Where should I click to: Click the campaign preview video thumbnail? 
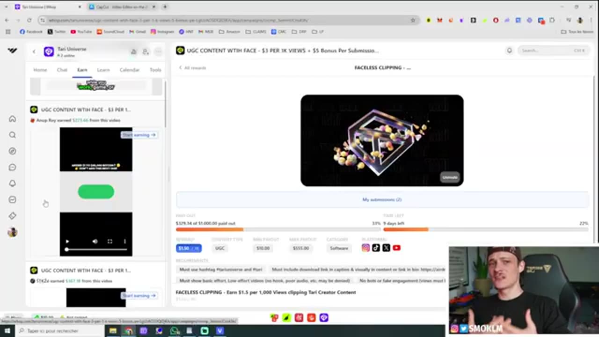click(x=382, y=140)
